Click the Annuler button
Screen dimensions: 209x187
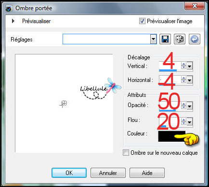pyautogui.click(x=108, y=173)
